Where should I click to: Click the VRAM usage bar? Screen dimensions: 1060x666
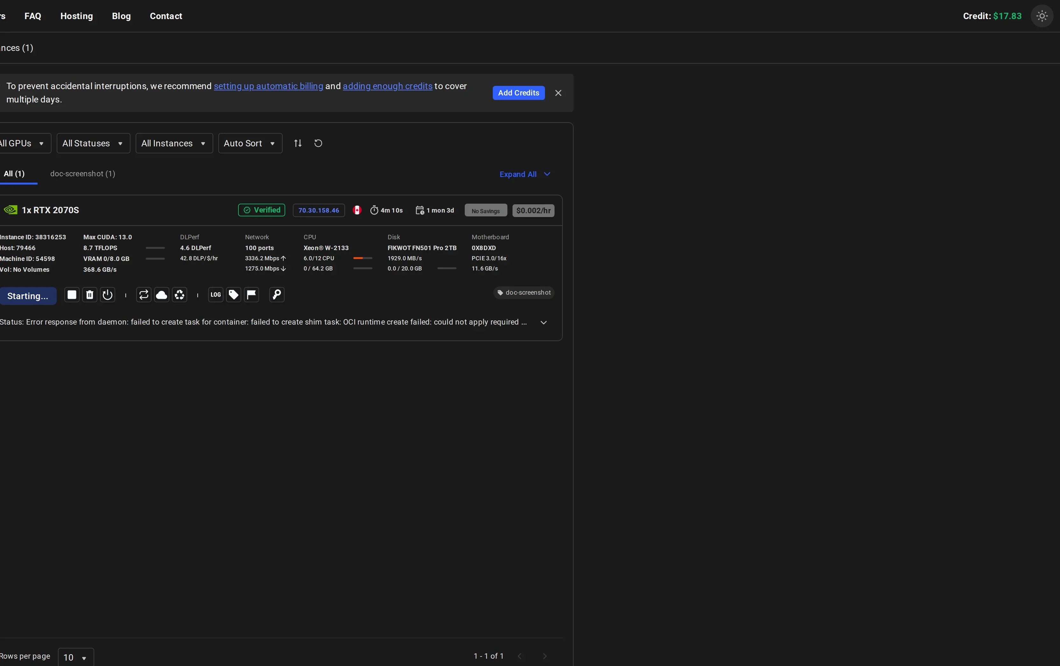(x=155, y=259)
